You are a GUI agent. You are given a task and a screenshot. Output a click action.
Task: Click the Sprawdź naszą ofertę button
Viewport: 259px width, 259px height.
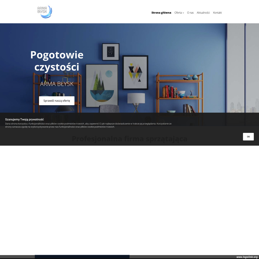point(57,101)
